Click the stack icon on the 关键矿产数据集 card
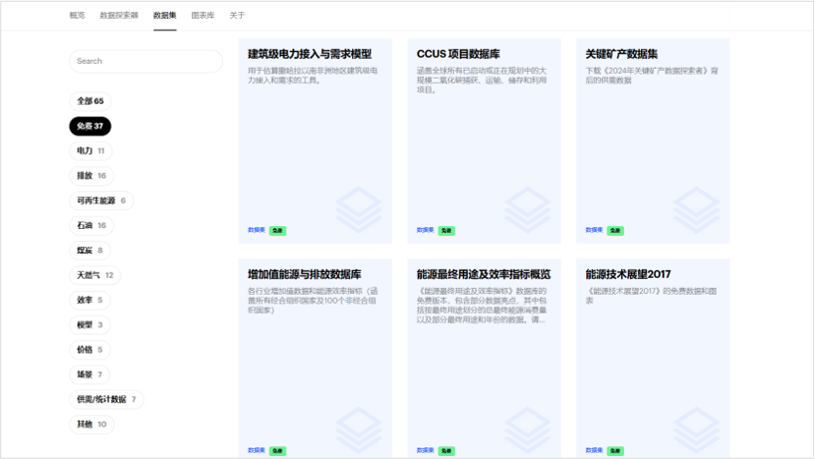The image size is (814, 459). 697,209
